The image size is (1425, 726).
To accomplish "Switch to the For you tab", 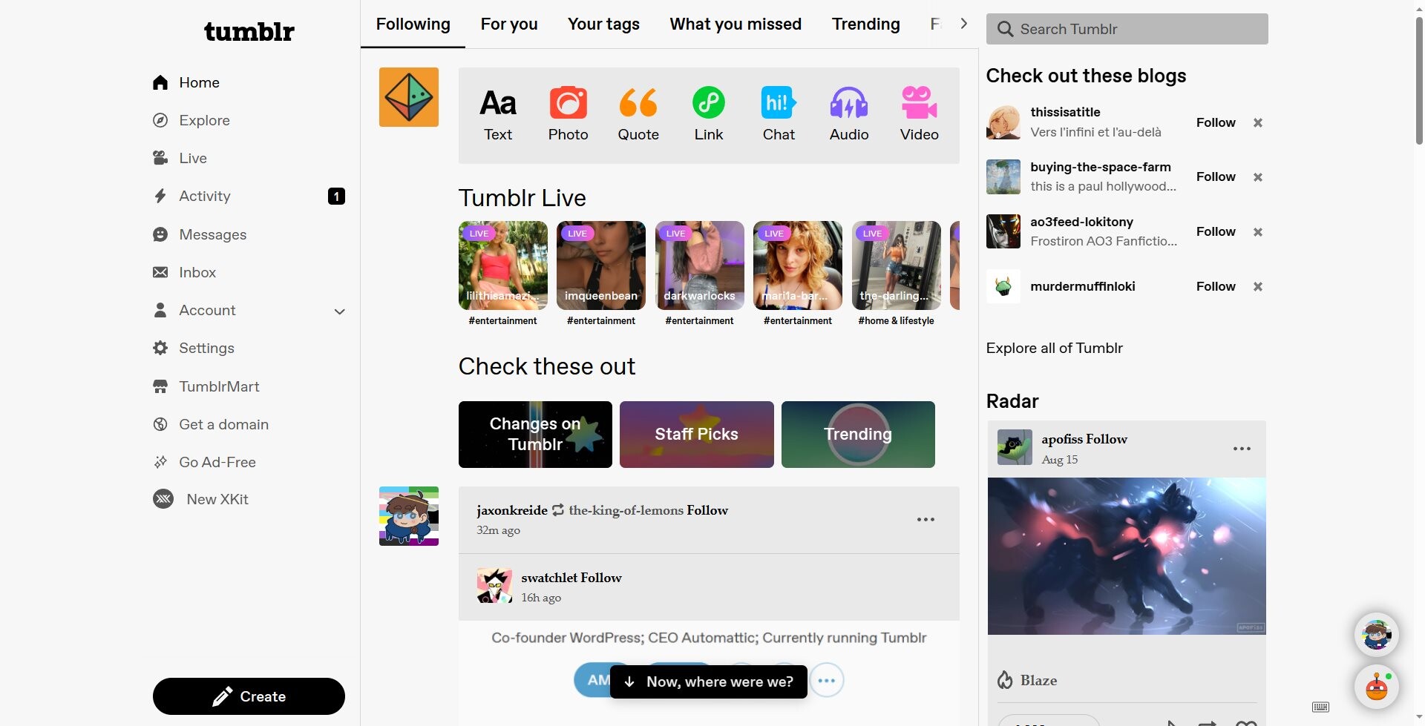I will tap(509, 24).
